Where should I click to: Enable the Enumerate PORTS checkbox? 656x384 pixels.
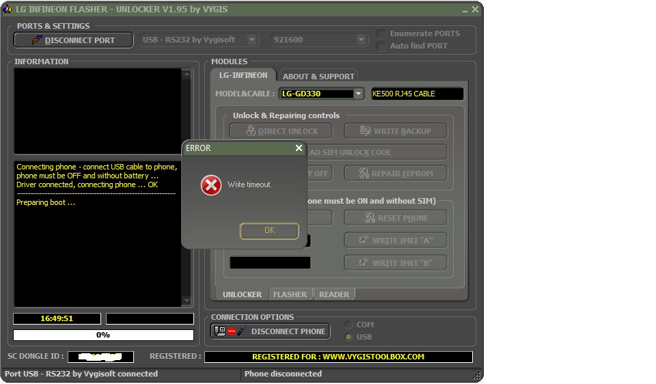pyautogui.click(x=381, y=33)
